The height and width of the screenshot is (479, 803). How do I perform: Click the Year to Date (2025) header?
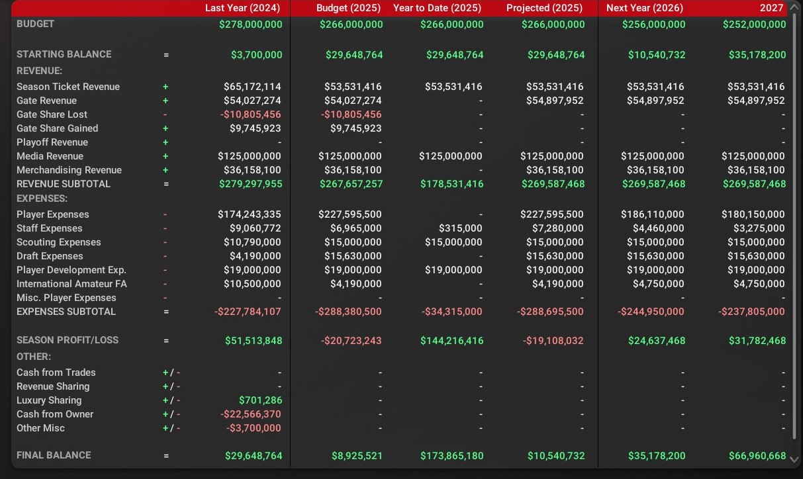437,9
